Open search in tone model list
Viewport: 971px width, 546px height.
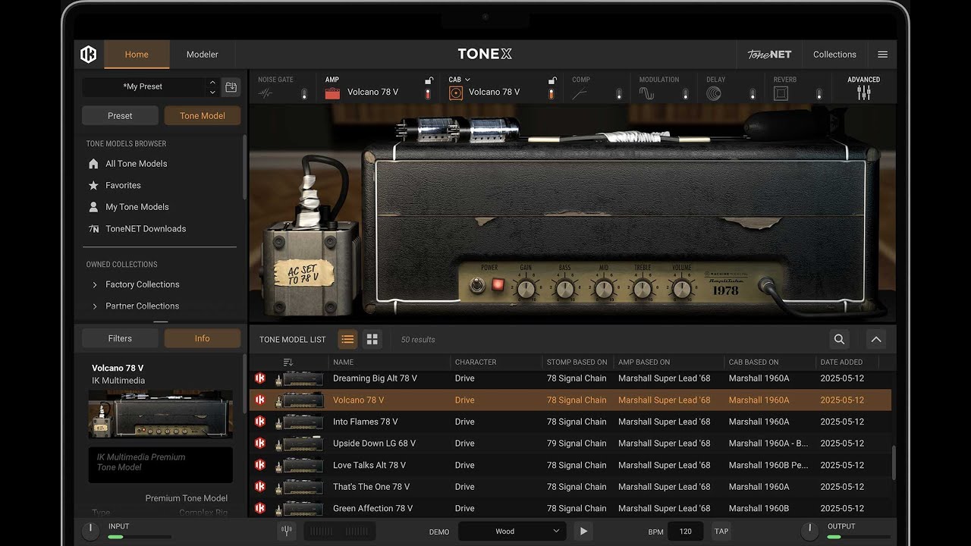[839, 339]
